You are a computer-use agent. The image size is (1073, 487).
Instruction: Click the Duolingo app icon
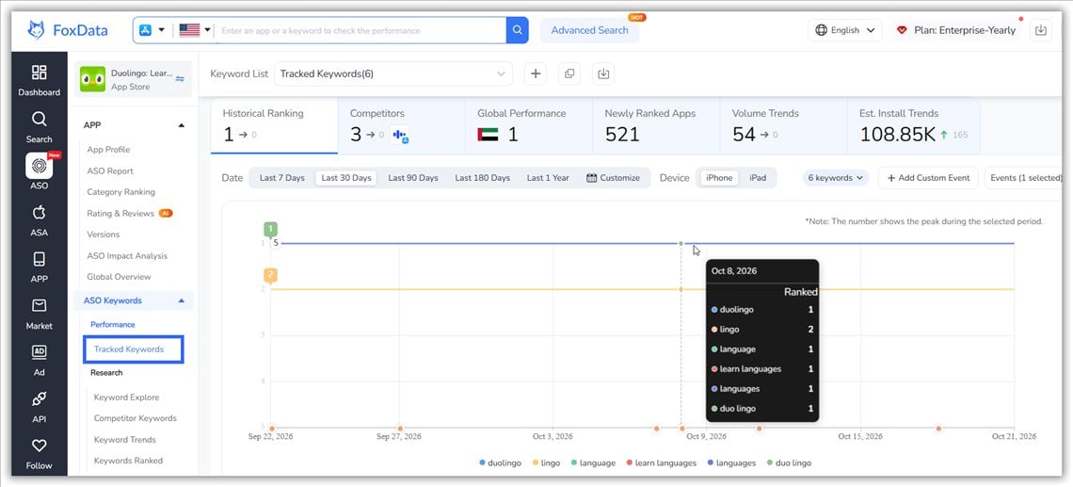92,79
